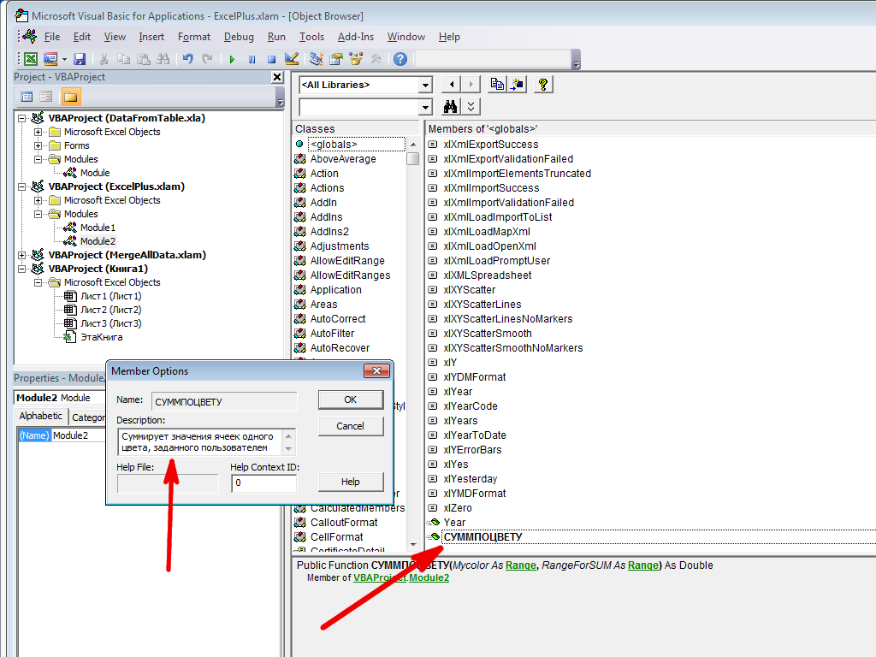Switch to Microsoft Excel view icon

tap(32, 59)
